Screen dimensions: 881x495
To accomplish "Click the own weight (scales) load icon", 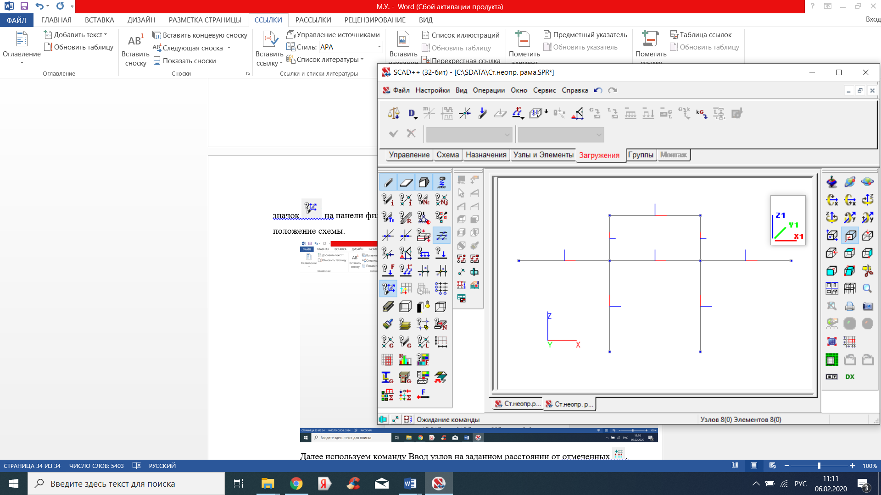I will 394,113.
